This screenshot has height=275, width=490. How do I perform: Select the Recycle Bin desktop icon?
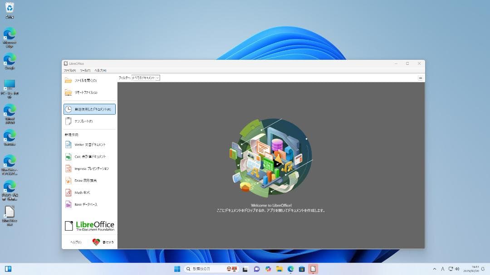tap(10, 10)
